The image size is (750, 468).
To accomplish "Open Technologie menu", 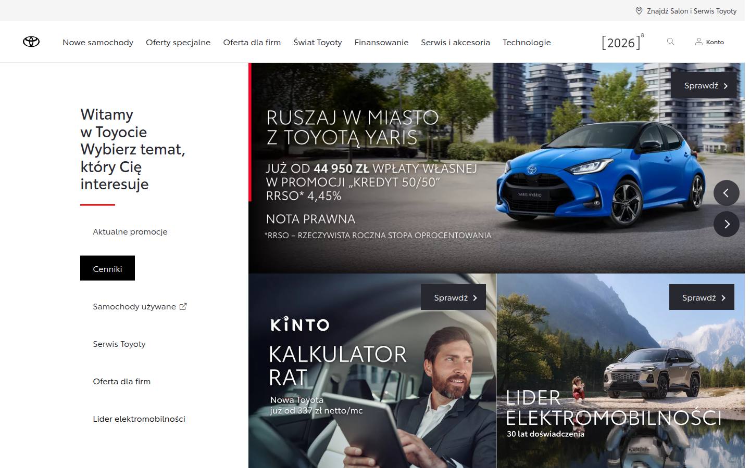I will point(527,42).
